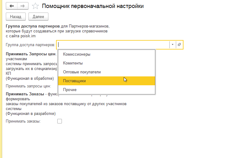
Task: Pick "Оптовые покупатели" from the list
Action: pyautogui.click(x=82, y=72)
